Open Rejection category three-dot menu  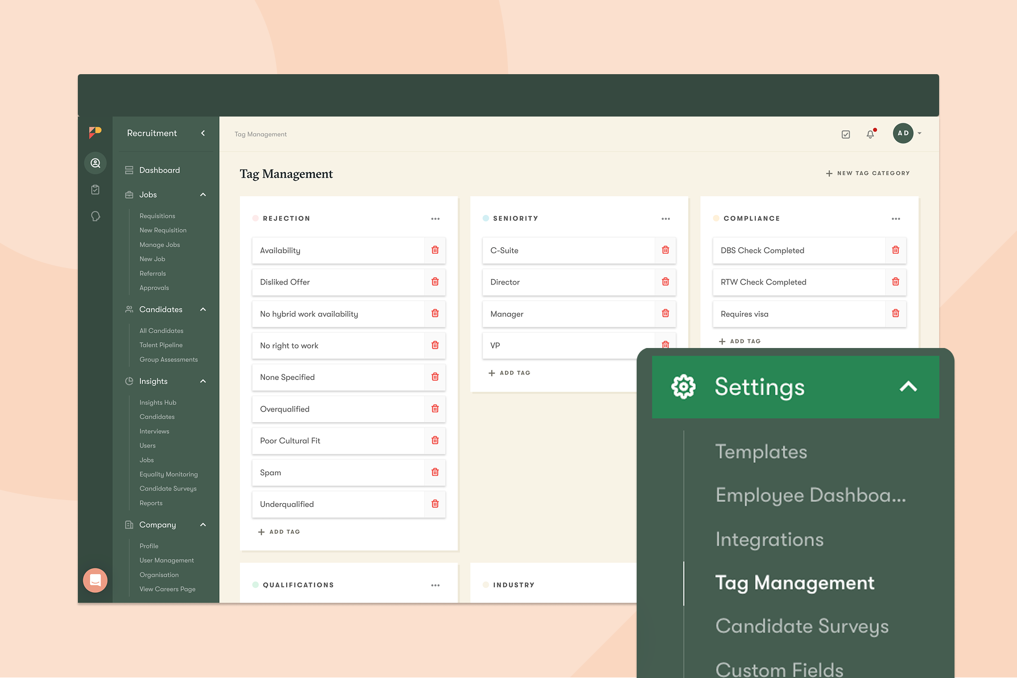pyautogui.click(x=435, y=219)
